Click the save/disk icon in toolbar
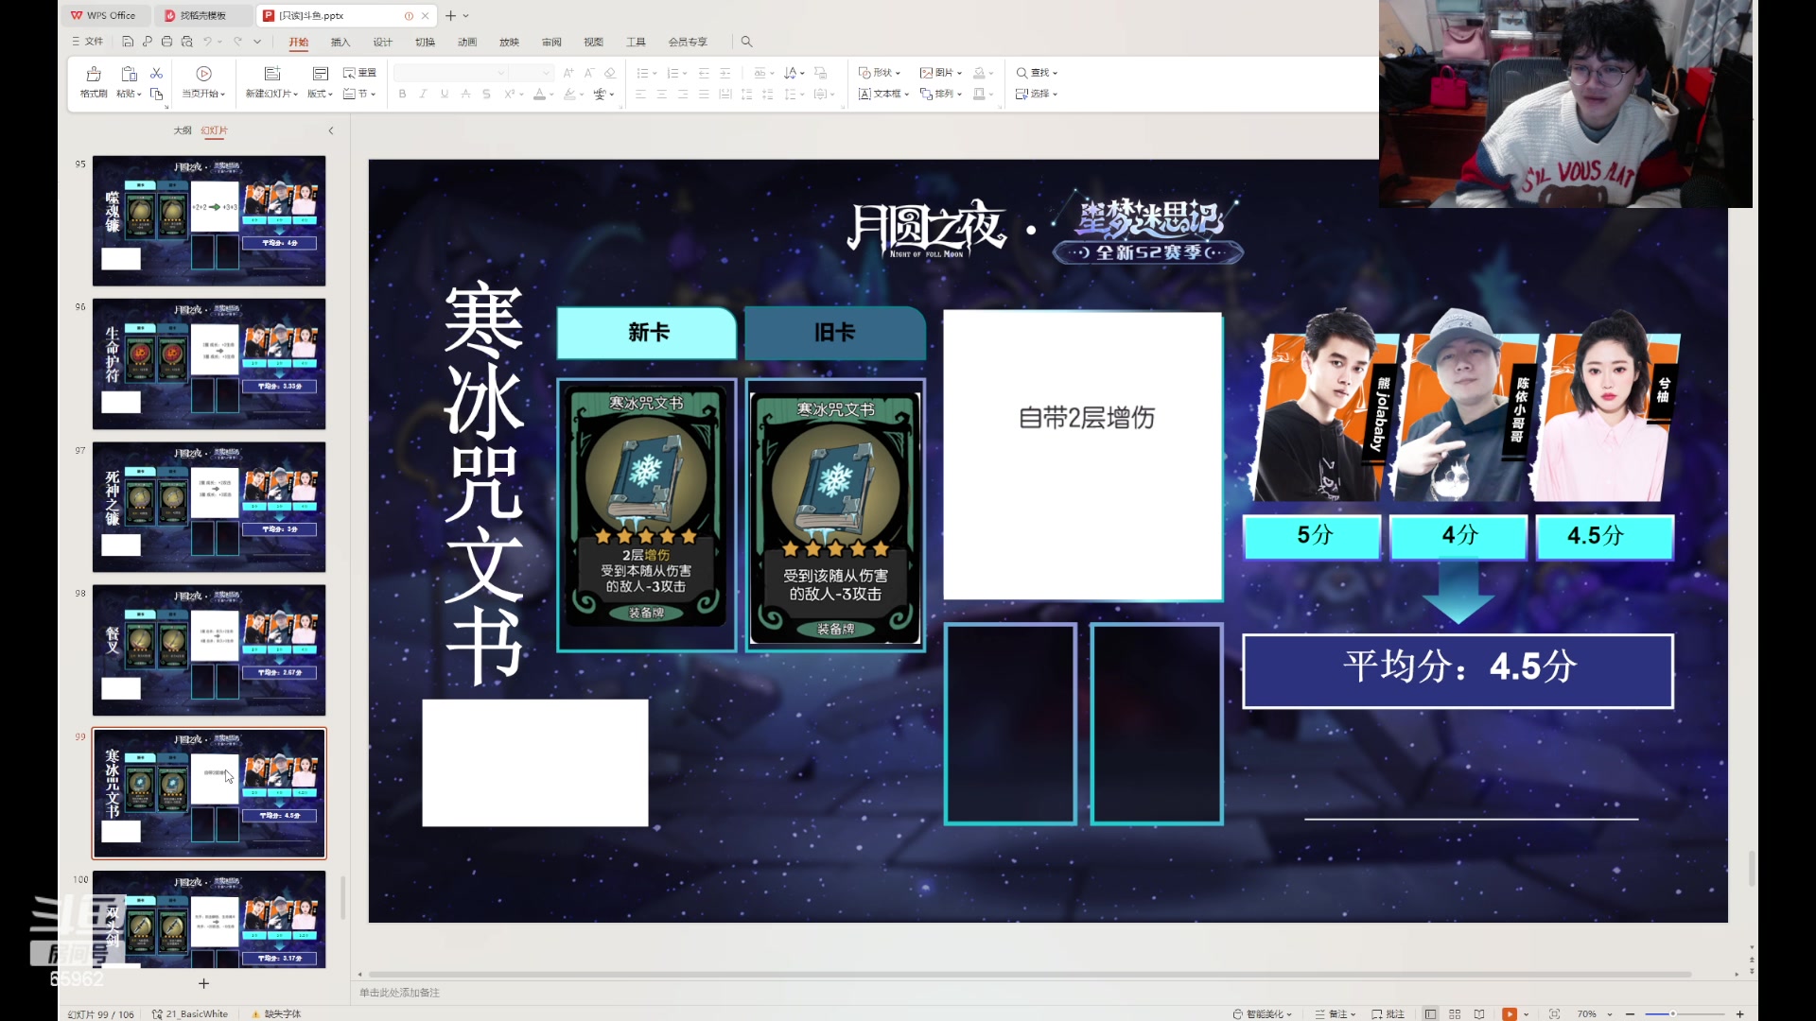The image size is (1816, 1021). 125,42
